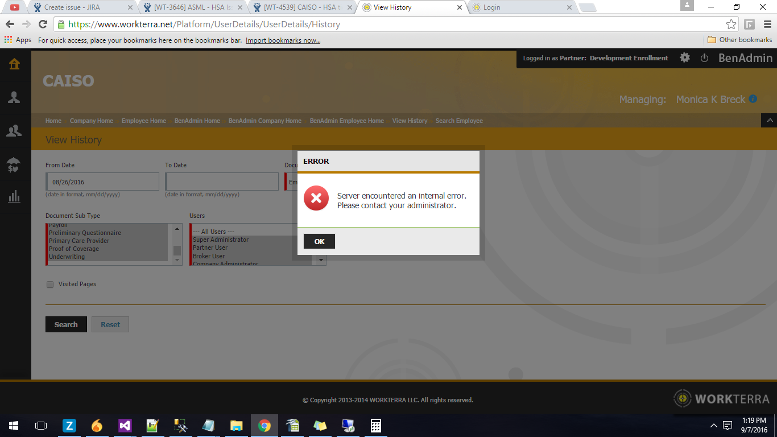Go to BenAdmin Employee Home link
The height and width of the screenshot is (437, 777).
[347, 121]
